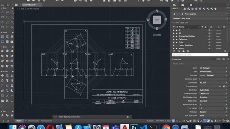Switch to the Model tab

(x=19, y=121)
